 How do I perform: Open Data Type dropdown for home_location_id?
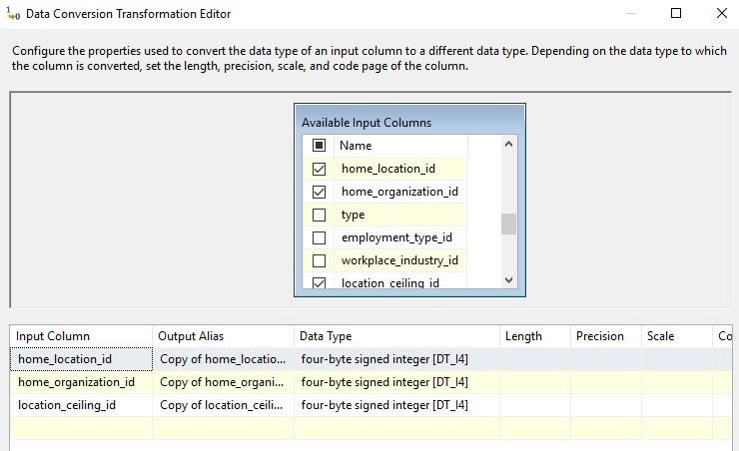pyautogui.click(x=396, y=359)
